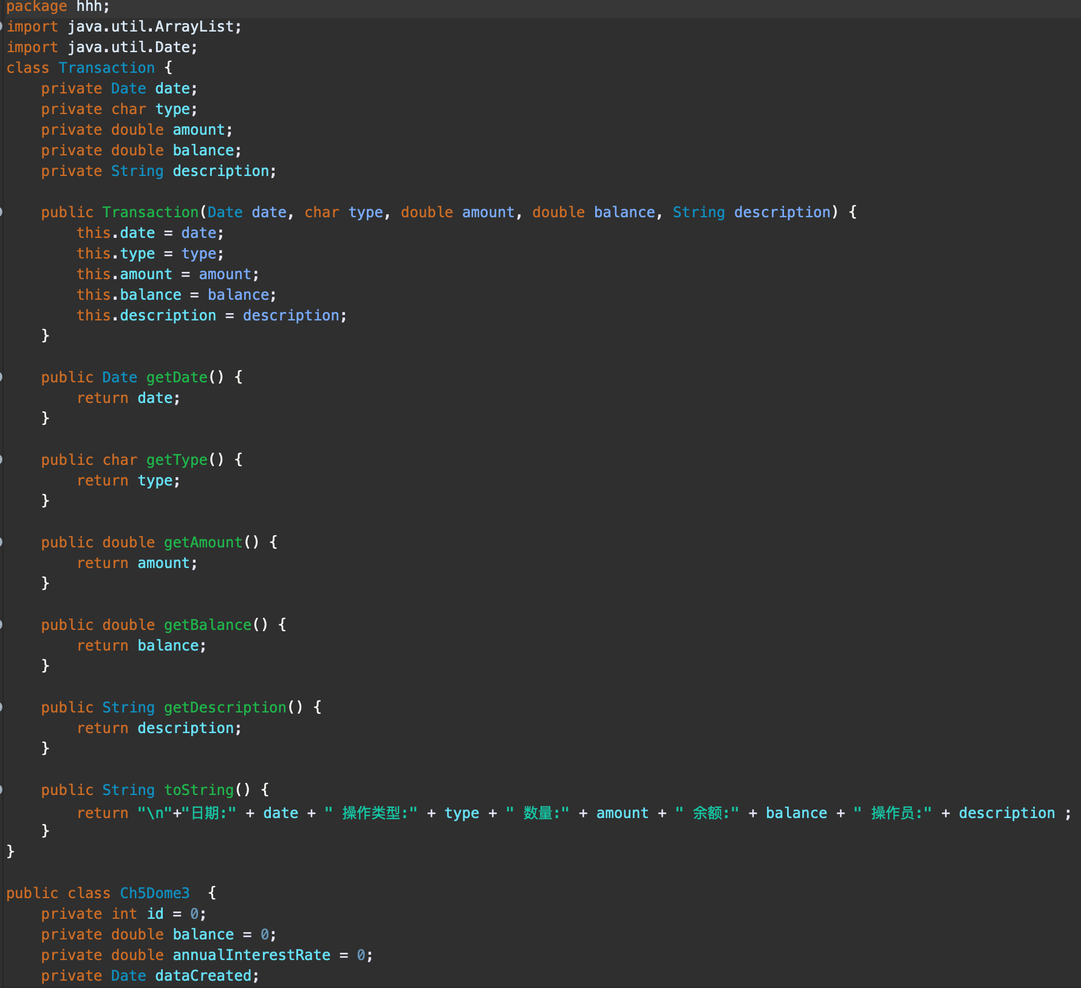Click "balance" in "private double balance;"

click(203, 151)
